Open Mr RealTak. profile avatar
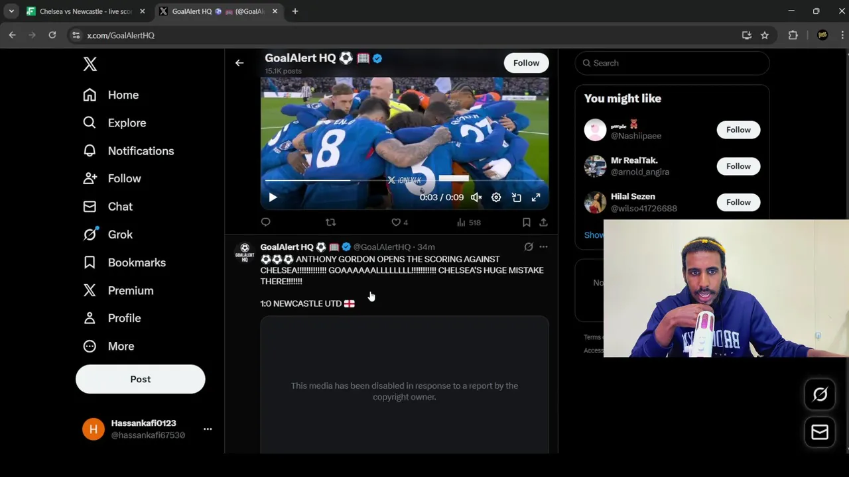849x477 pixels. 595,166
